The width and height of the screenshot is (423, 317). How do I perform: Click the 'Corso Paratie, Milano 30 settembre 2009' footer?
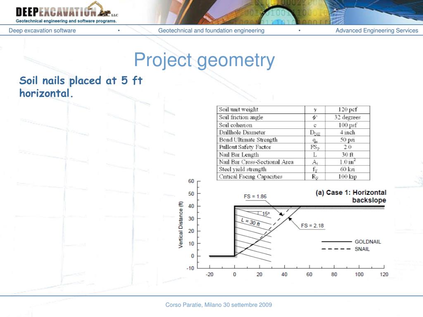219,305
